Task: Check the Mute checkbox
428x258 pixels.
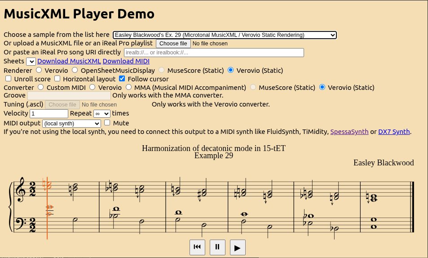Action: point(107,123)
